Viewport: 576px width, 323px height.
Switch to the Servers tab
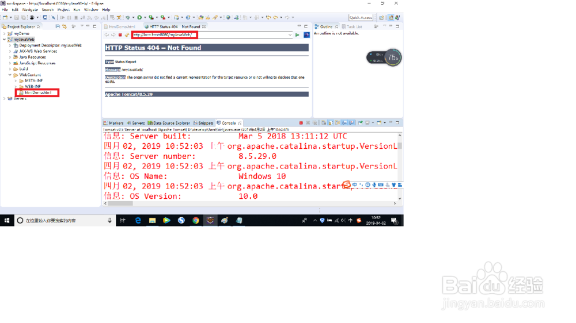[135, 123]
